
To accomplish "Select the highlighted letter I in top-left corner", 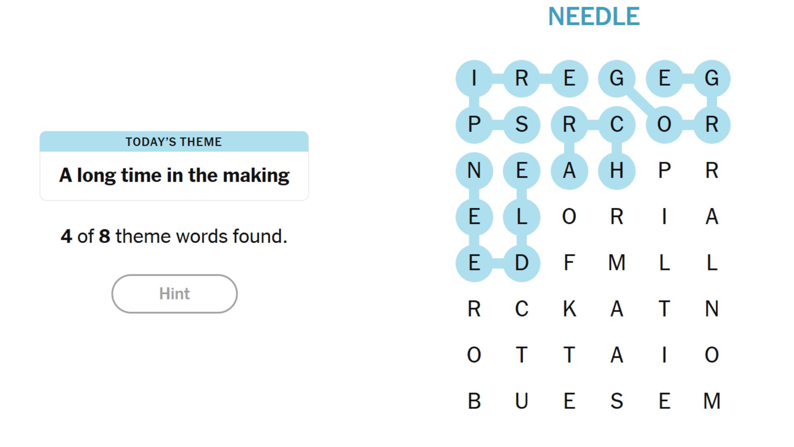I will tap(474, 78).
